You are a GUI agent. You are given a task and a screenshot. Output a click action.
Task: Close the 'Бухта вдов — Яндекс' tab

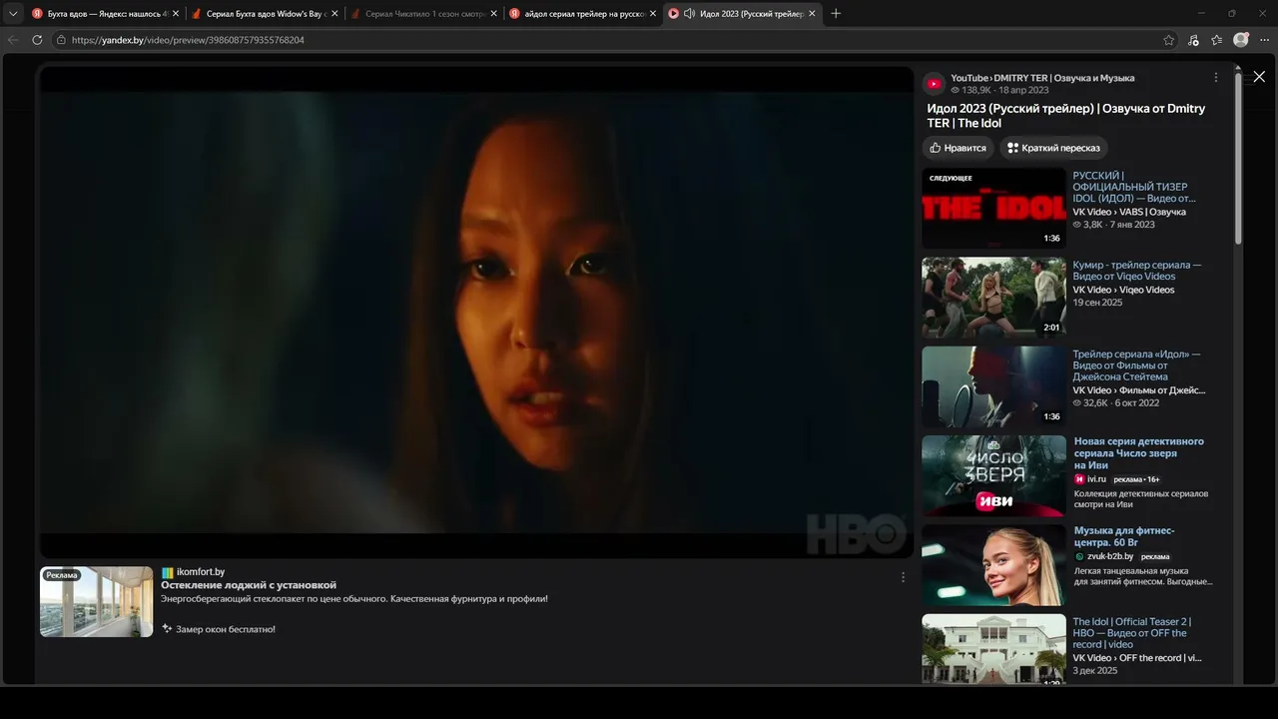point(176,14)
